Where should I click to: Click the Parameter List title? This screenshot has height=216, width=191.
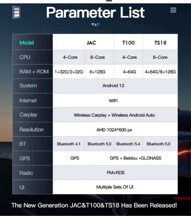click(95, 13)
